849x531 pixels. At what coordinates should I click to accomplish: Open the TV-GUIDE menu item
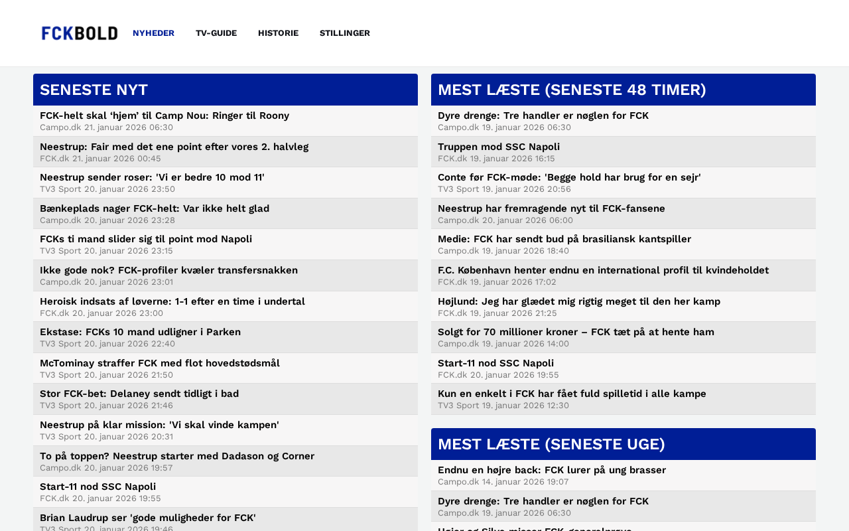pyautogui.click(x=216, y=33)
